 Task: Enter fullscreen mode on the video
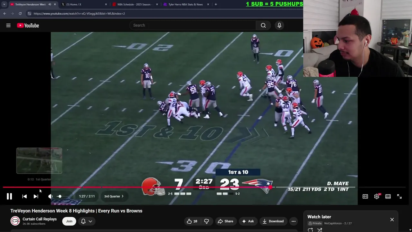click(x=399, y=196)
